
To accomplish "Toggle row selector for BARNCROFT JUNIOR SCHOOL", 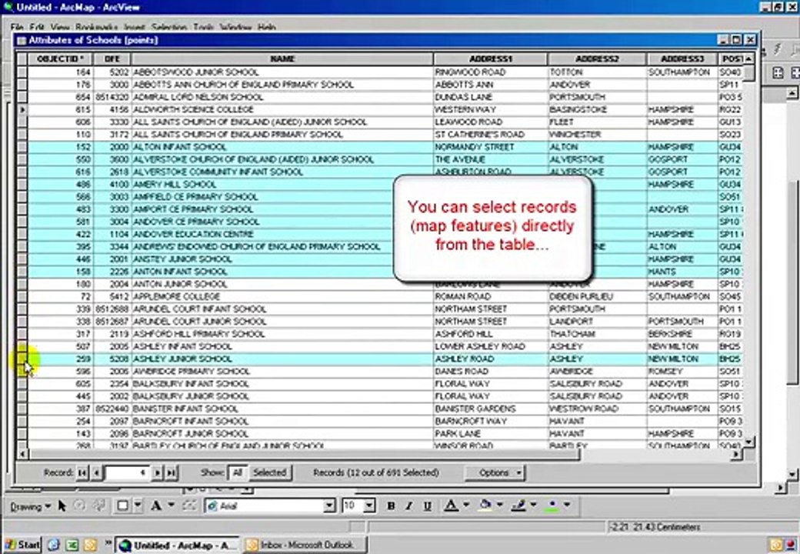I will click(22, 434).
